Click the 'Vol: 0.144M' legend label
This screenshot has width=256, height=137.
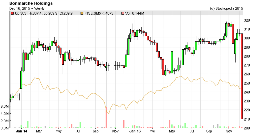(x=135, y=13)
